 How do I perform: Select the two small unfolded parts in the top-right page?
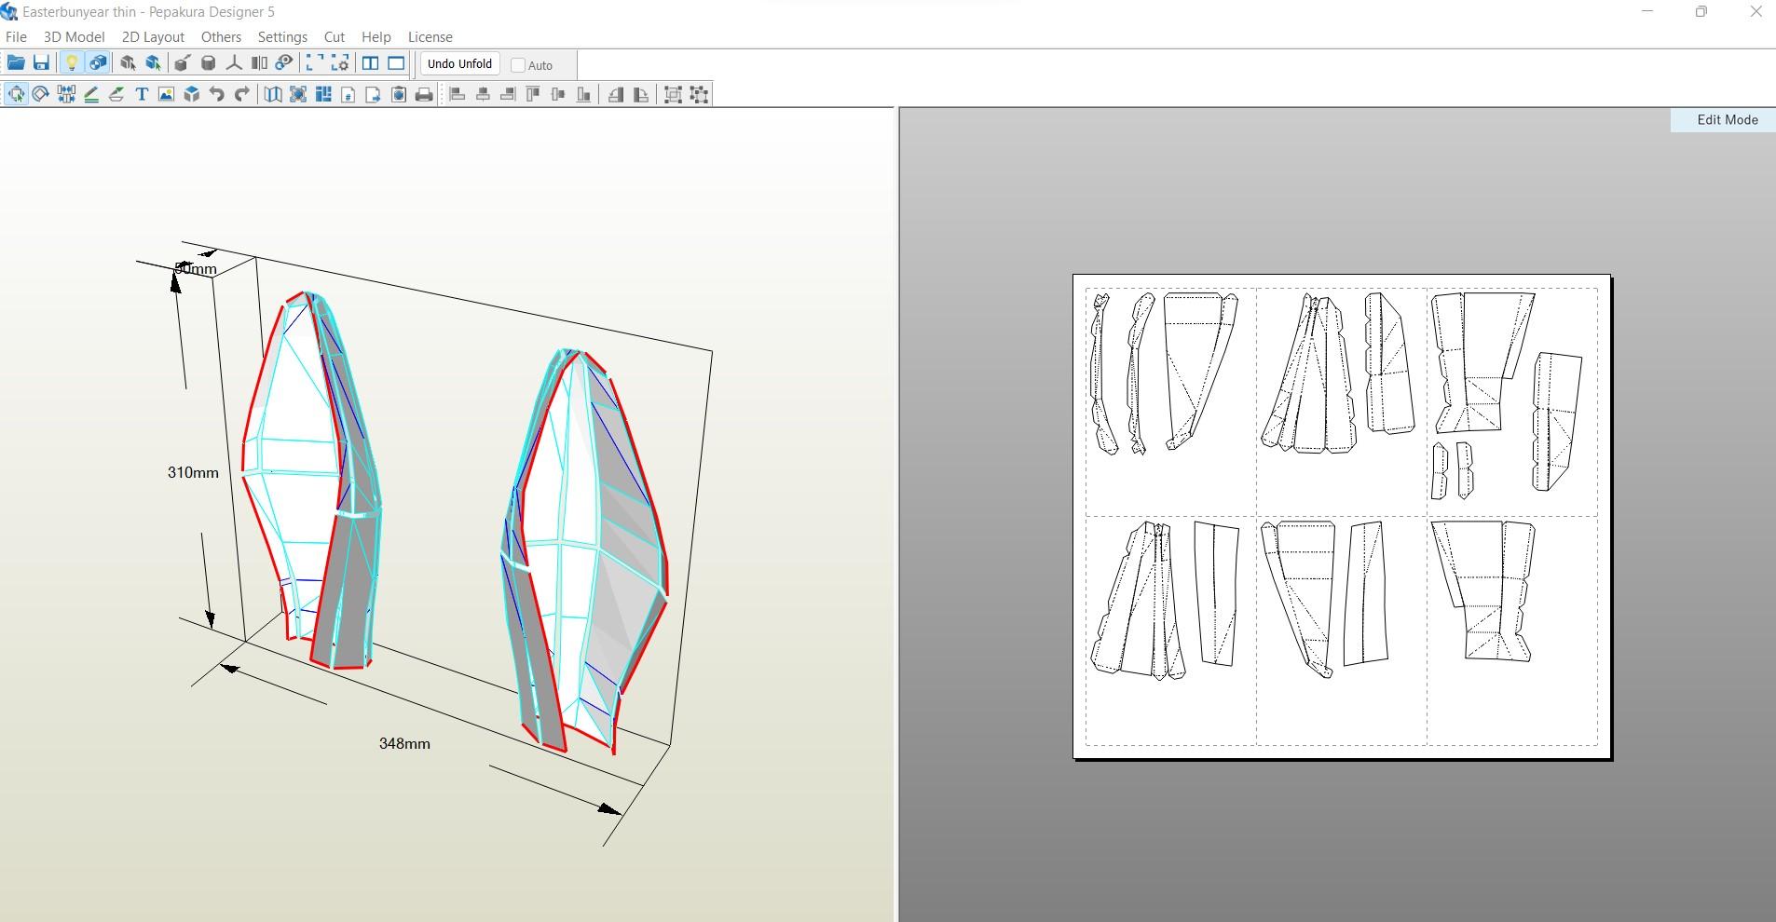[1453, 470]
